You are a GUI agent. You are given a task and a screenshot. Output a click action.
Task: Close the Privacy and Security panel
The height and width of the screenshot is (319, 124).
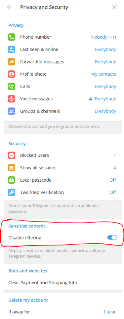tap(114, 7)
